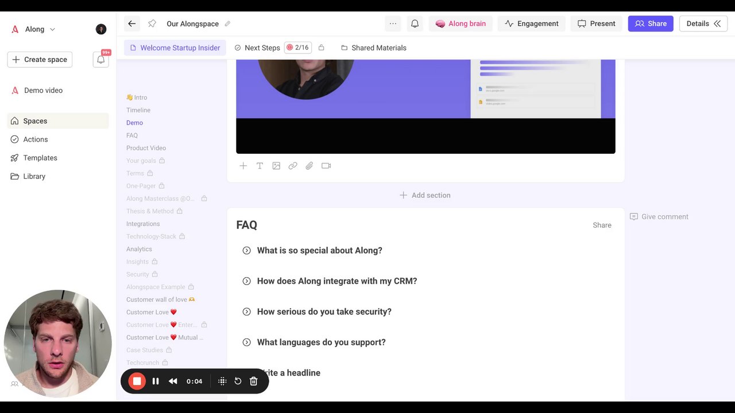
Task: Select Analytics in the outline
Action: pos(139,249)
